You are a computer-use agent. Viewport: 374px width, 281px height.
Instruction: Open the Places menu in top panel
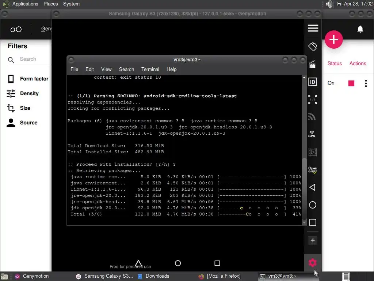[x=50, y=4]
